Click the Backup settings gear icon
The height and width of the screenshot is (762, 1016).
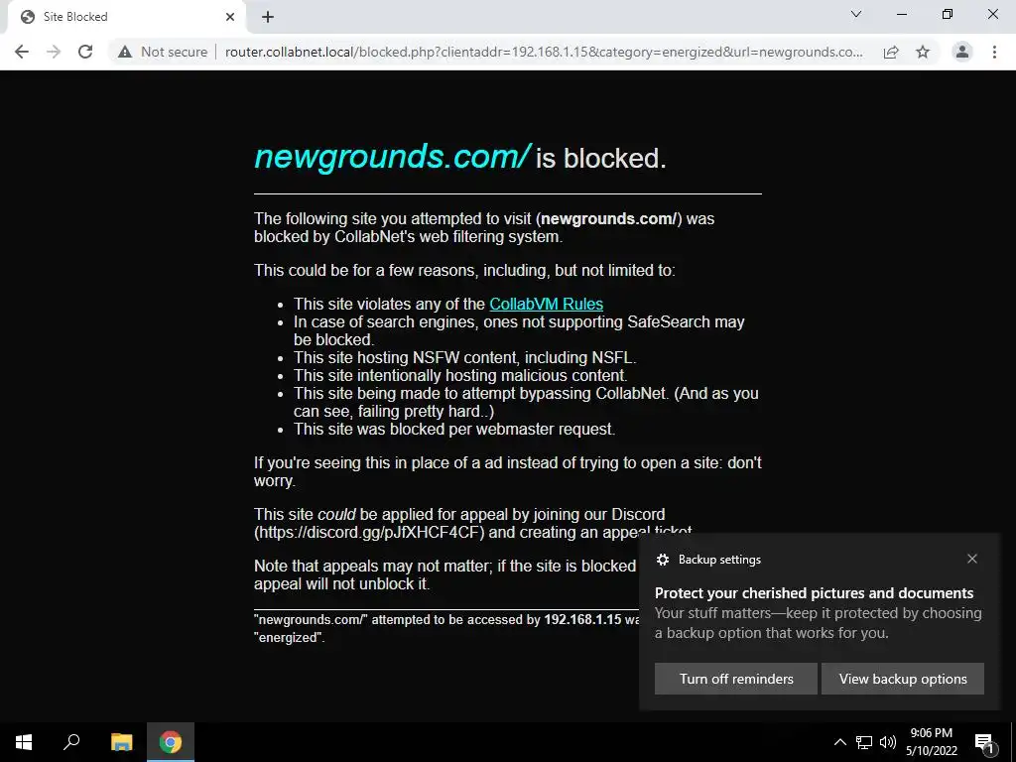[x=662, y=560]
